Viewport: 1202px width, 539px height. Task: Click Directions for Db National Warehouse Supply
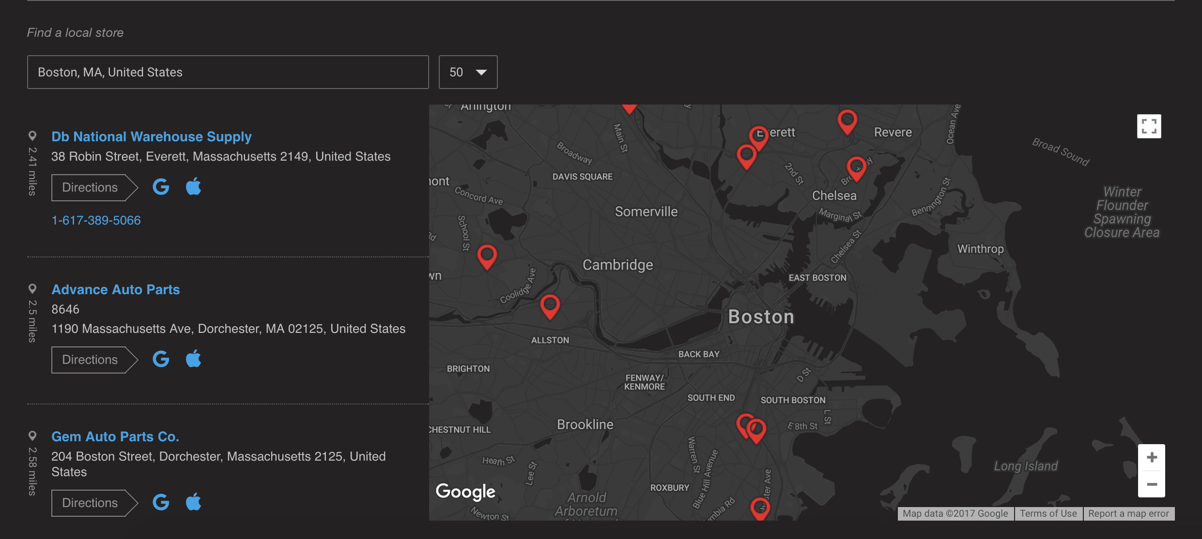(x=90, y=187)
